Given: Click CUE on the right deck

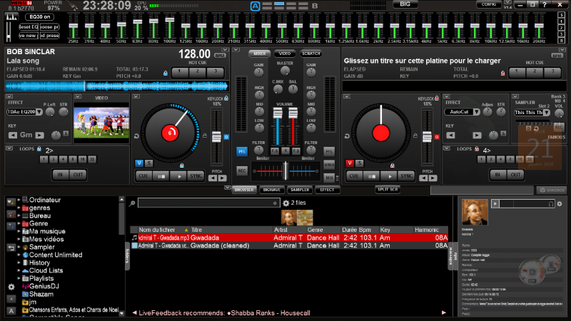Looking at the screenshot, I should coord(354,176).
